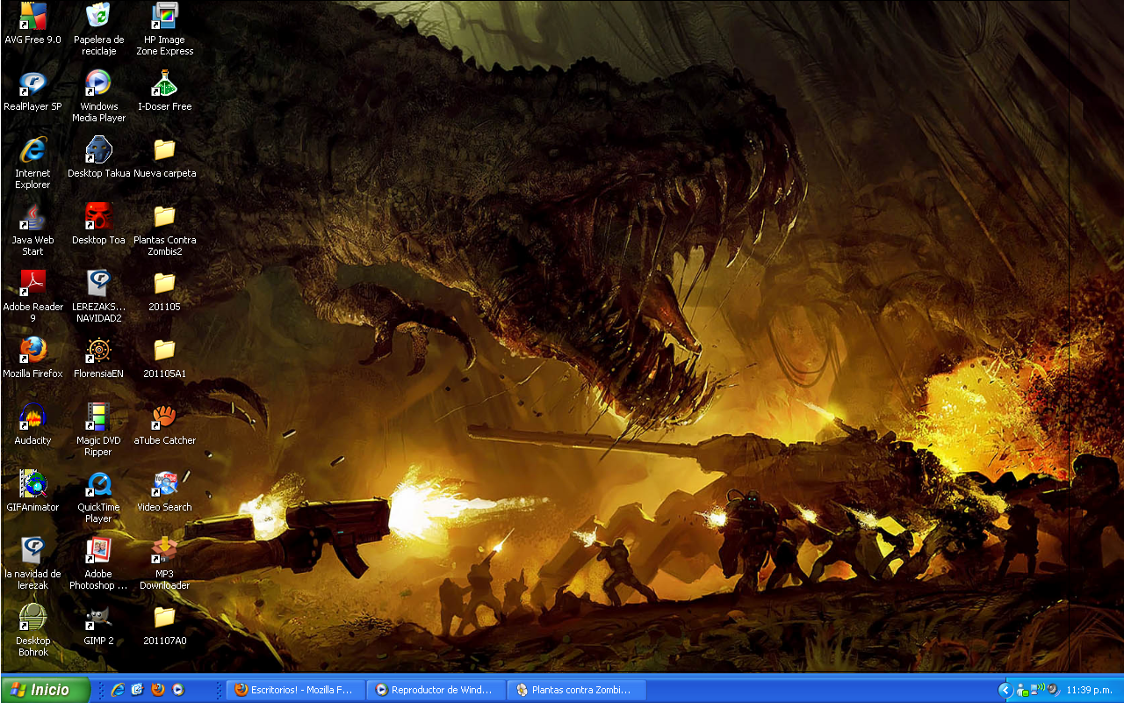Switch to Plantas contra Zombis taskbar button
This screenshot has height=703, width=1124.
[577, 690]
